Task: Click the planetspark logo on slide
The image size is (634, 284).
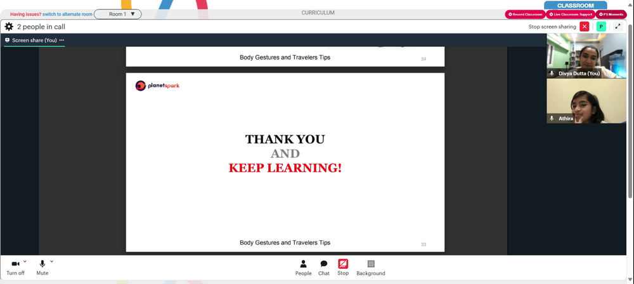Action: point(157,86)
